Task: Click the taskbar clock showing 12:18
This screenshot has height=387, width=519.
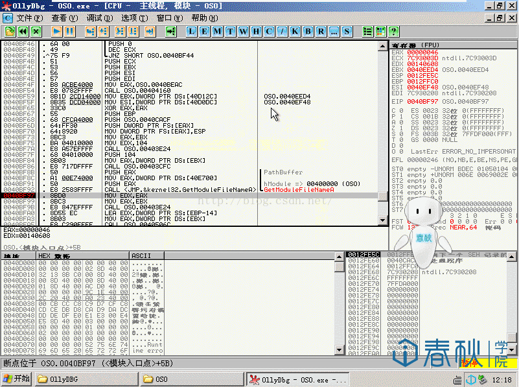Action: (502, 380)
